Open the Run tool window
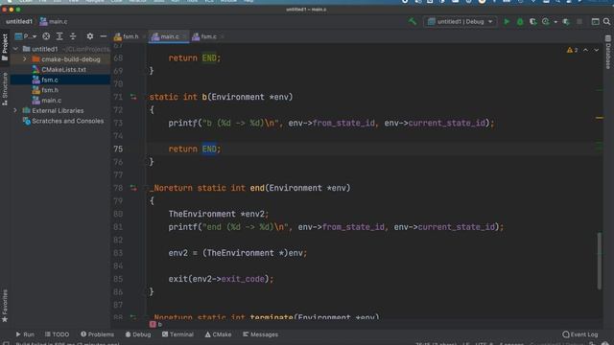 tap(25, 334)
